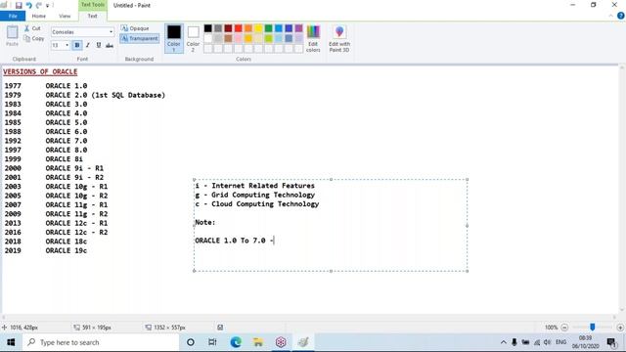Open File Explorer from taskbar

(x=258, y=342)
